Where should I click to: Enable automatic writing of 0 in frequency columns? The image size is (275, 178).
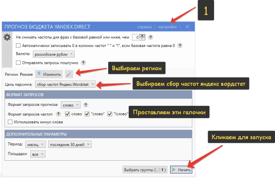(18, 46)
